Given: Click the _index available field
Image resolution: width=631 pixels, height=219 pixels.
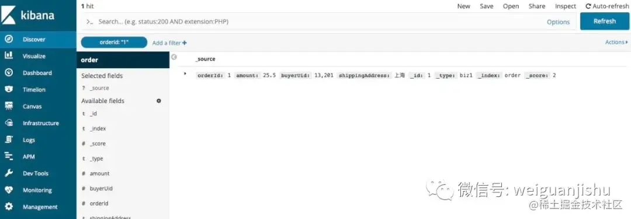Looking at the screenshot, I should 98,128.
